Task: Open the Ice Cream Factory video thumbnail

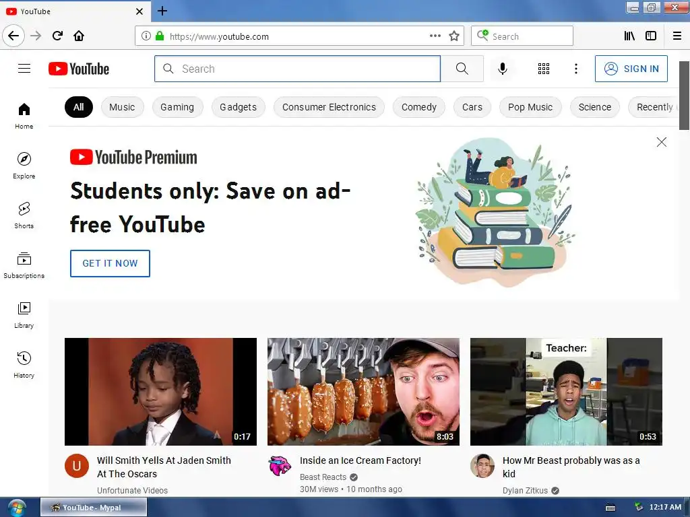Action: [363, 391]
